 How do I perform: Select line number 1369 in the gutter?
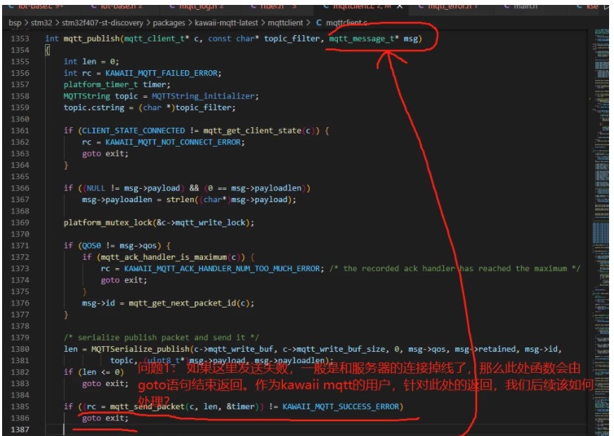[20, 223]
